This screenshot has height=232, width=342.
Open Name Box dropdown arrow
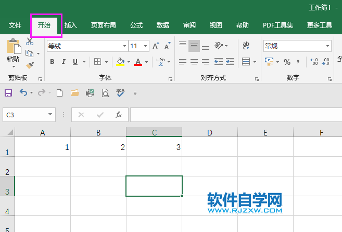click(50, 114)
